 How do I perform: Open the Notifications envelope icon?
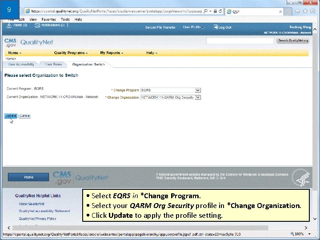37,25
